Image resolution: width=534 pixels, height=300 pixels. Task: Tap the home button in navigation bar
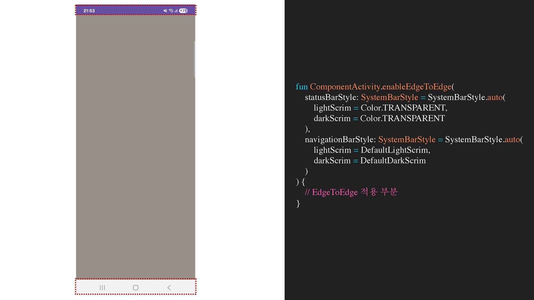tap(136, 287)
